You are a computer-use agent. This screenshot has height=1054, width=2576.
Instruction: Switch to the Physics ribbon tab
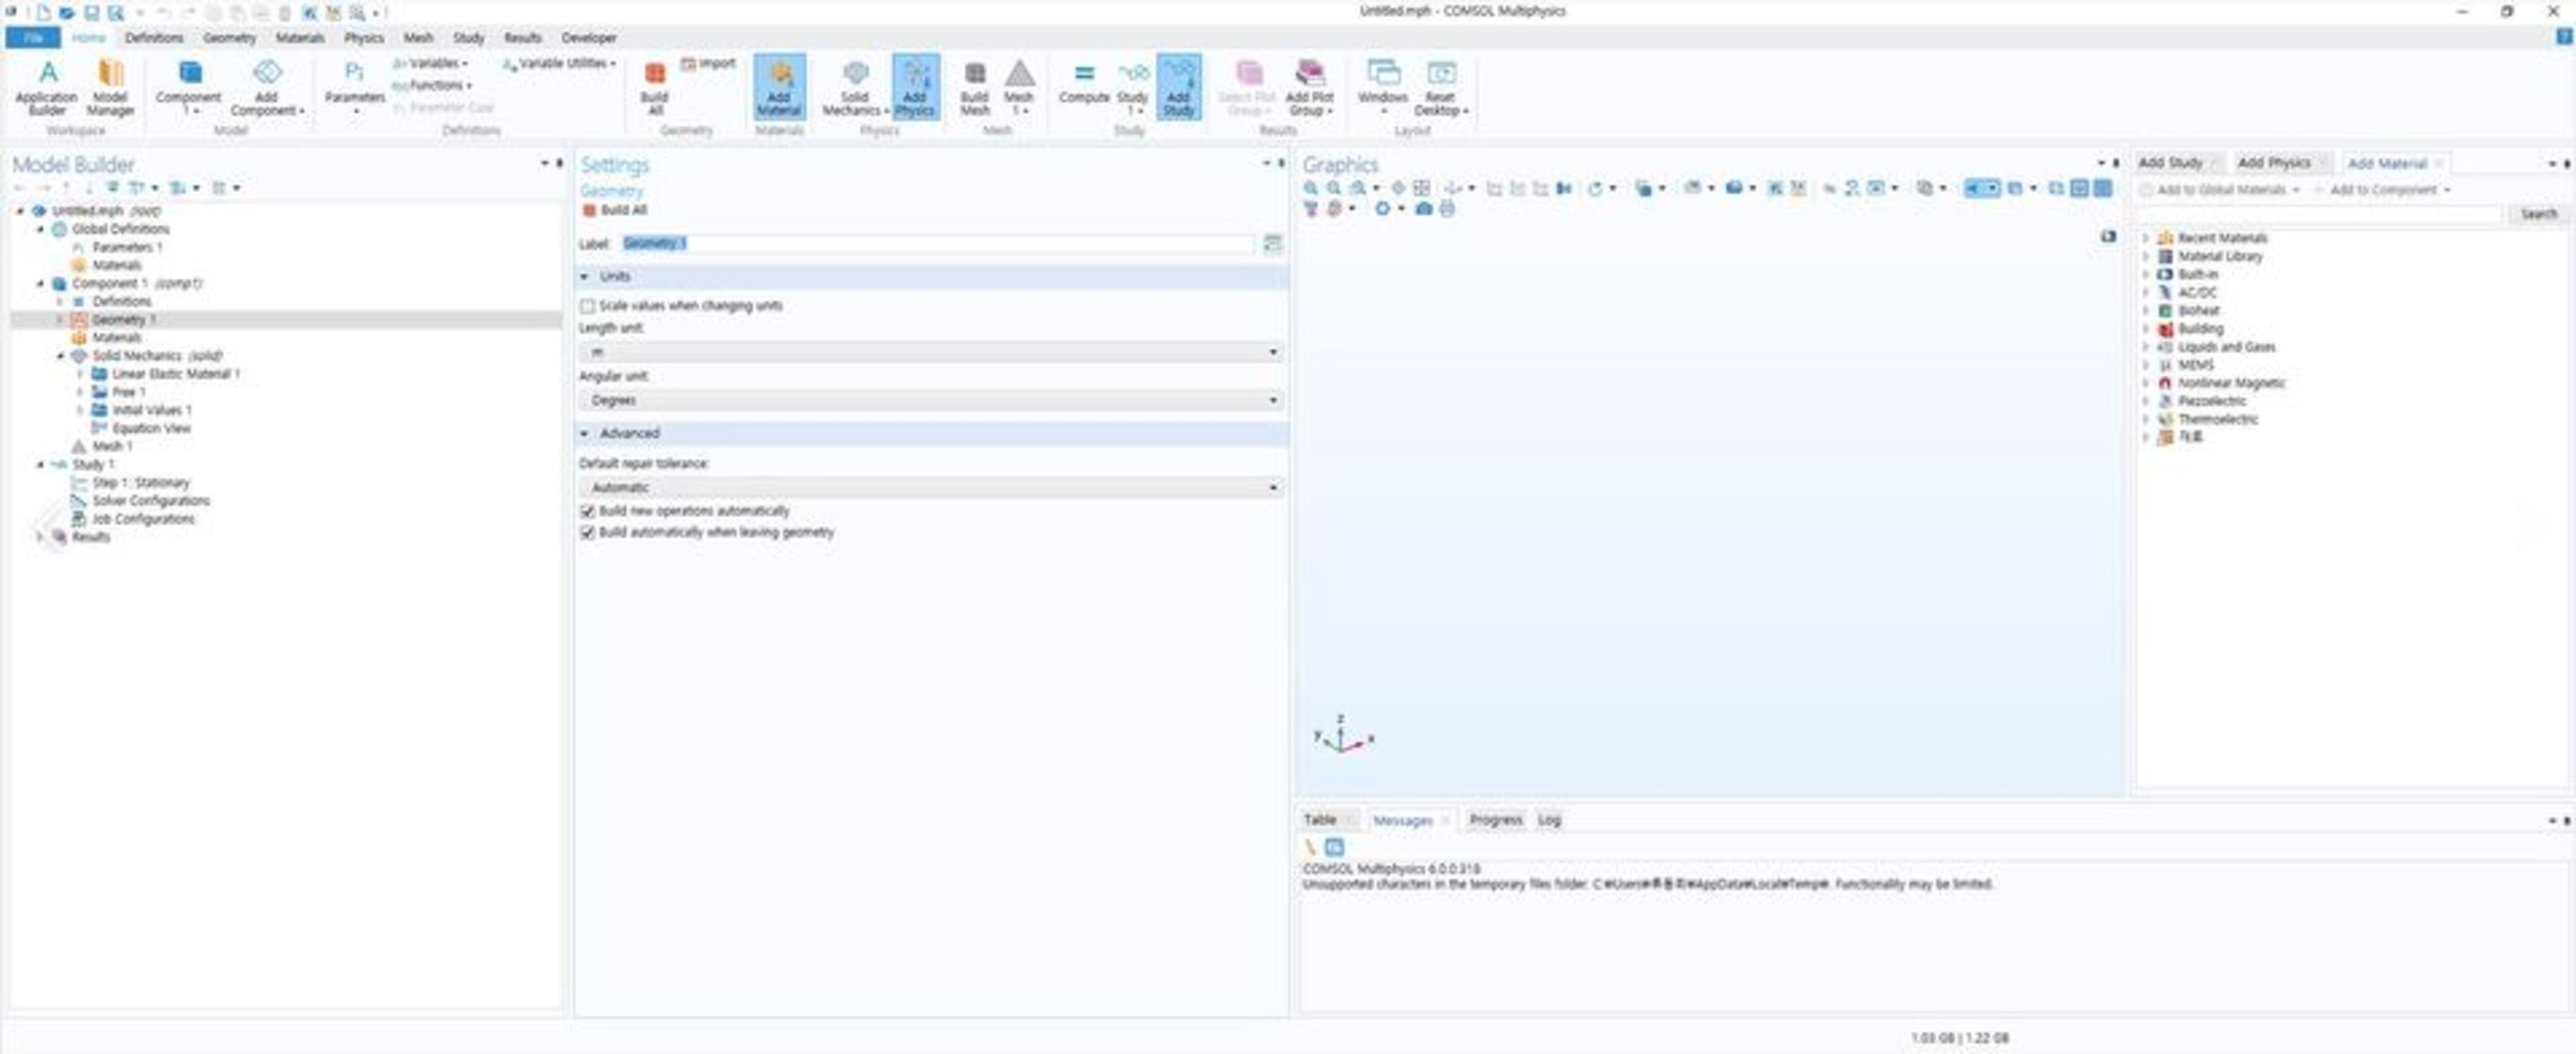pyautogui.click(x=363, y=38)
